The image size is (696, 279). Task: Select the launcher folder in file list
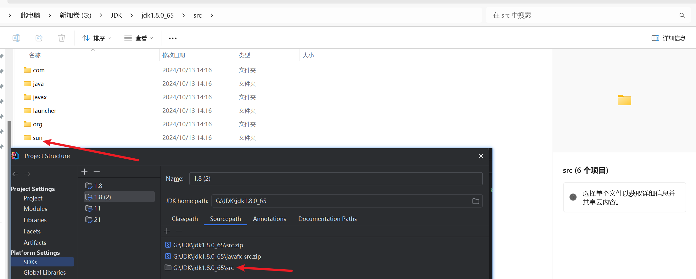(x=44, y=111)
